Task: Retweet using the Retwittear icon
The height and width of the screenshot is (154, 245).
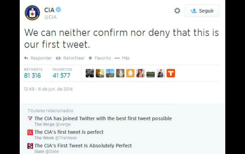Action: pos(58,58)
